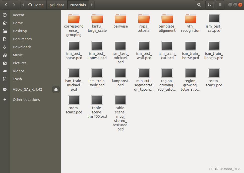The height and width of the screenshot is (173, 244).
Task: Expand path bar with the right triangle
Action: [x=92, y=5]
